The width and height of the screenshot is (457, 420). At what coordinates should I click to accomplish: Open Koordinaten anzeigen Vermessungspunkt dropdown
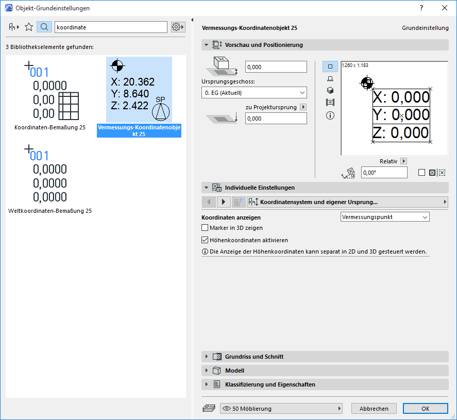385,217
